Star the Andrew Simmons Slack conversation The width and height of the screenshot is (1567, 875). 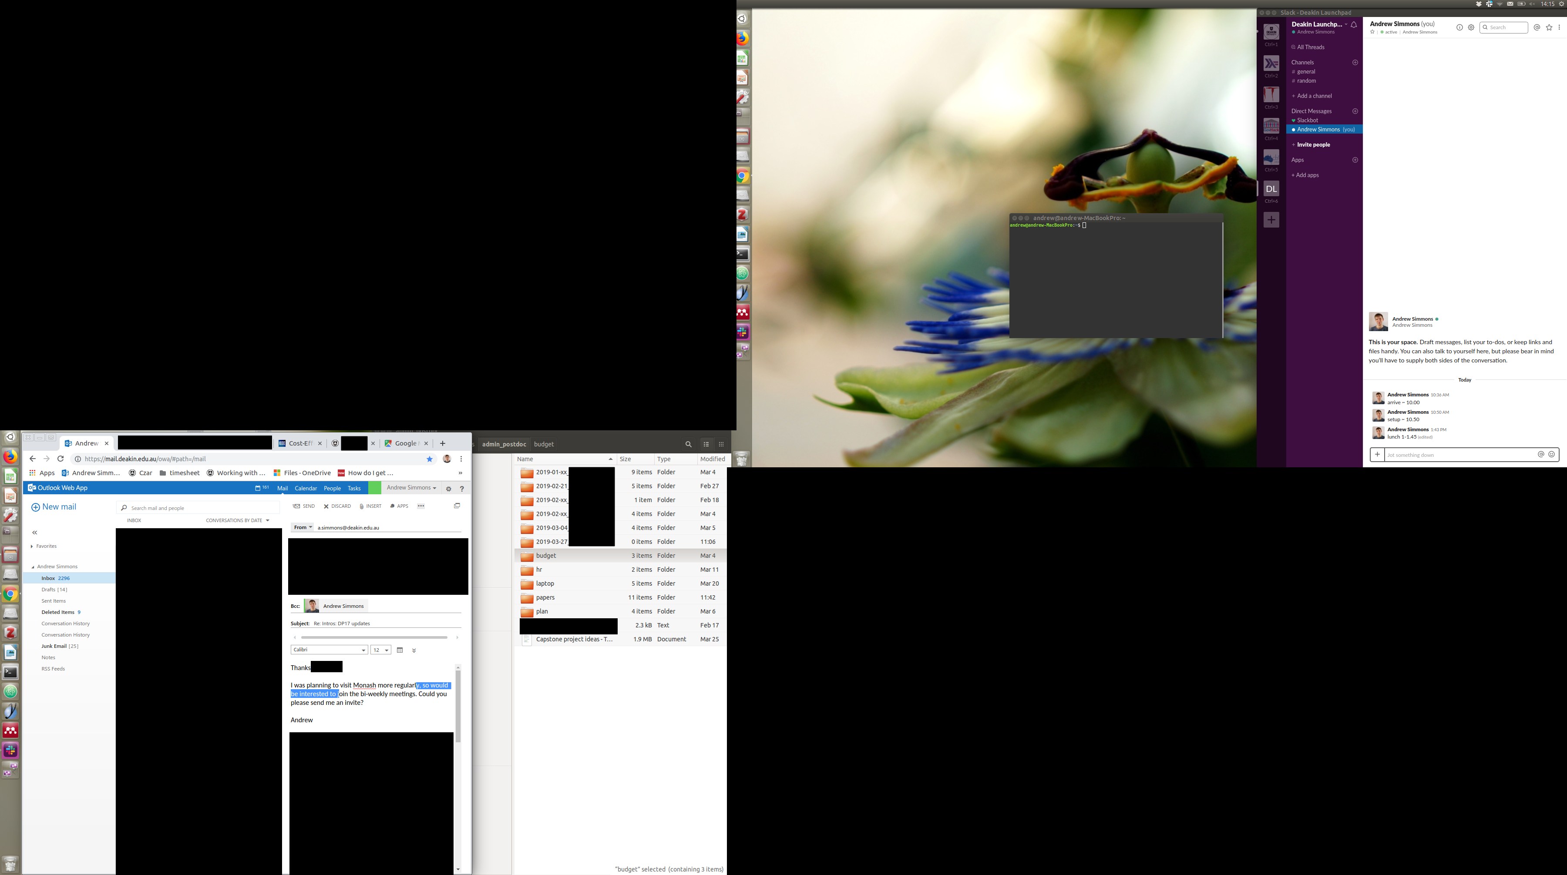click(1372, 32)
